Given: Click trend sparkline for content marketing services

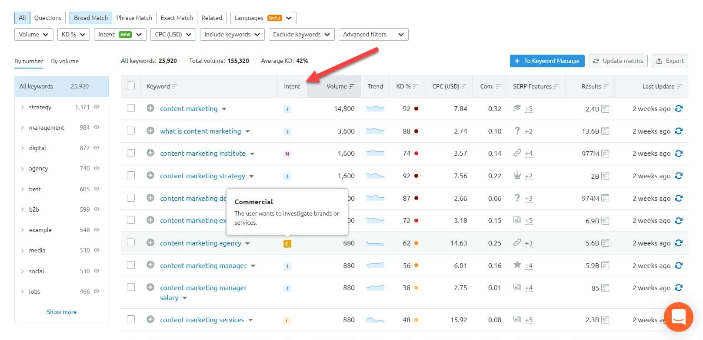Looking at the screenshot, I should click(375, 320).
